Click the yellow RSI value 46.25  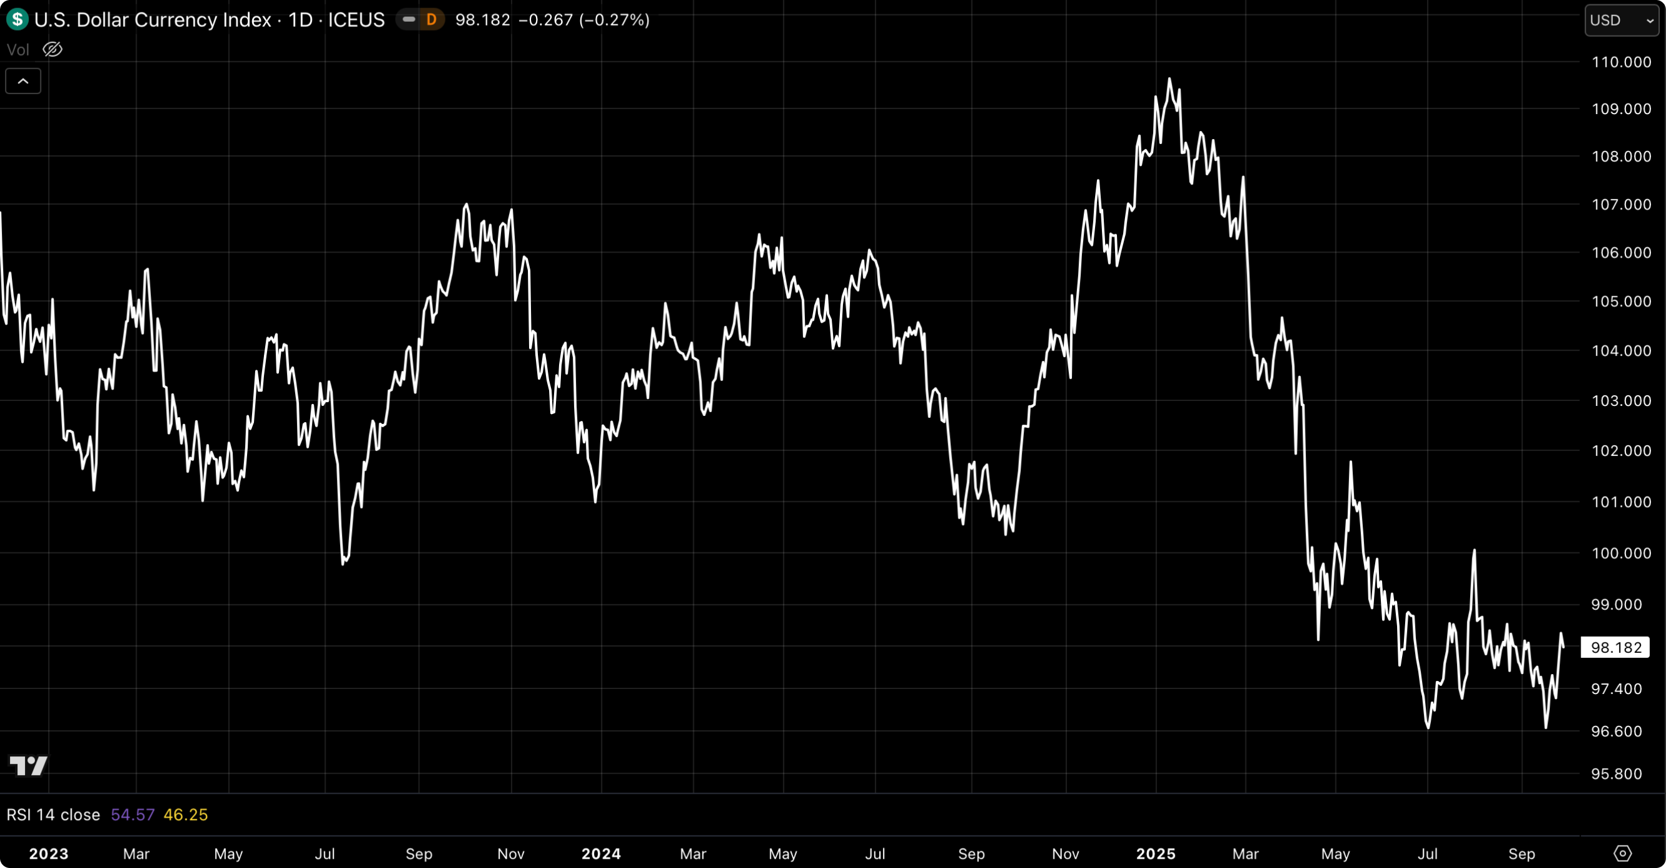point(185,814)
